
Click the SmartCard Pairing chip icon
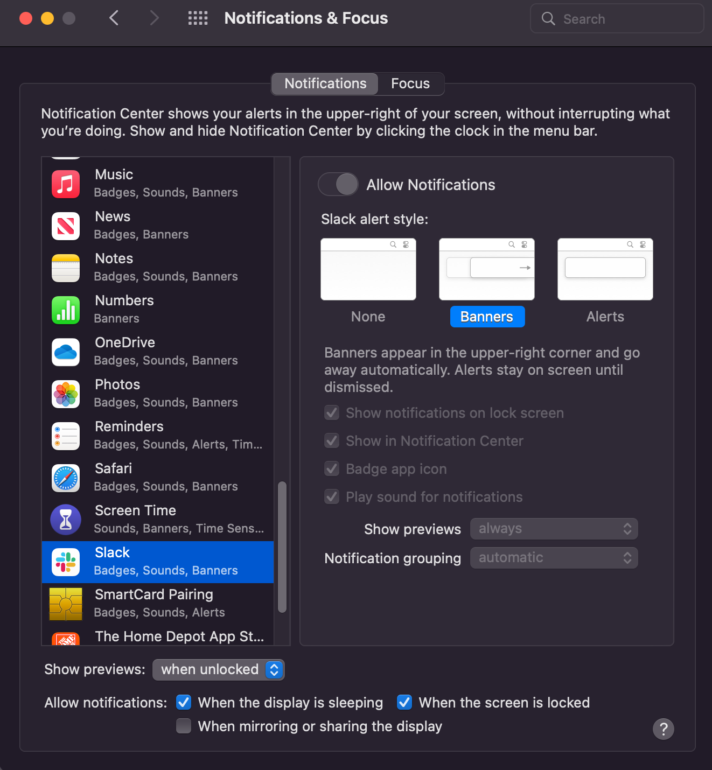point(66,604)
